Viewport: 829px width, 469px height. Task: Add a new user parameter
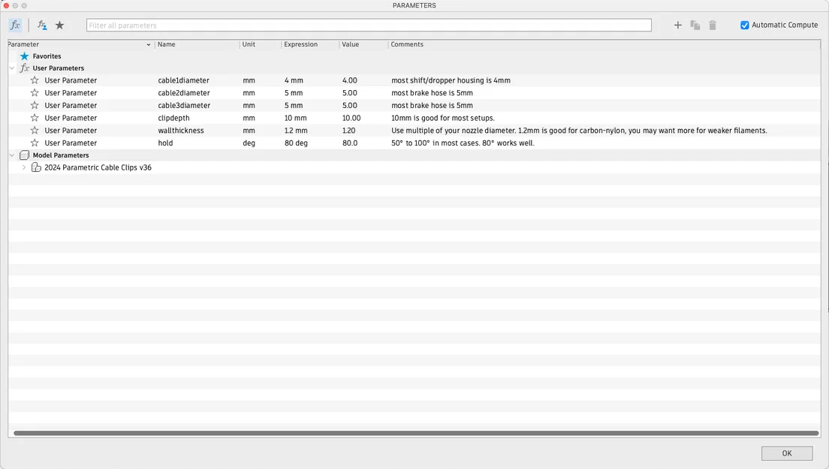coord(677,25)
